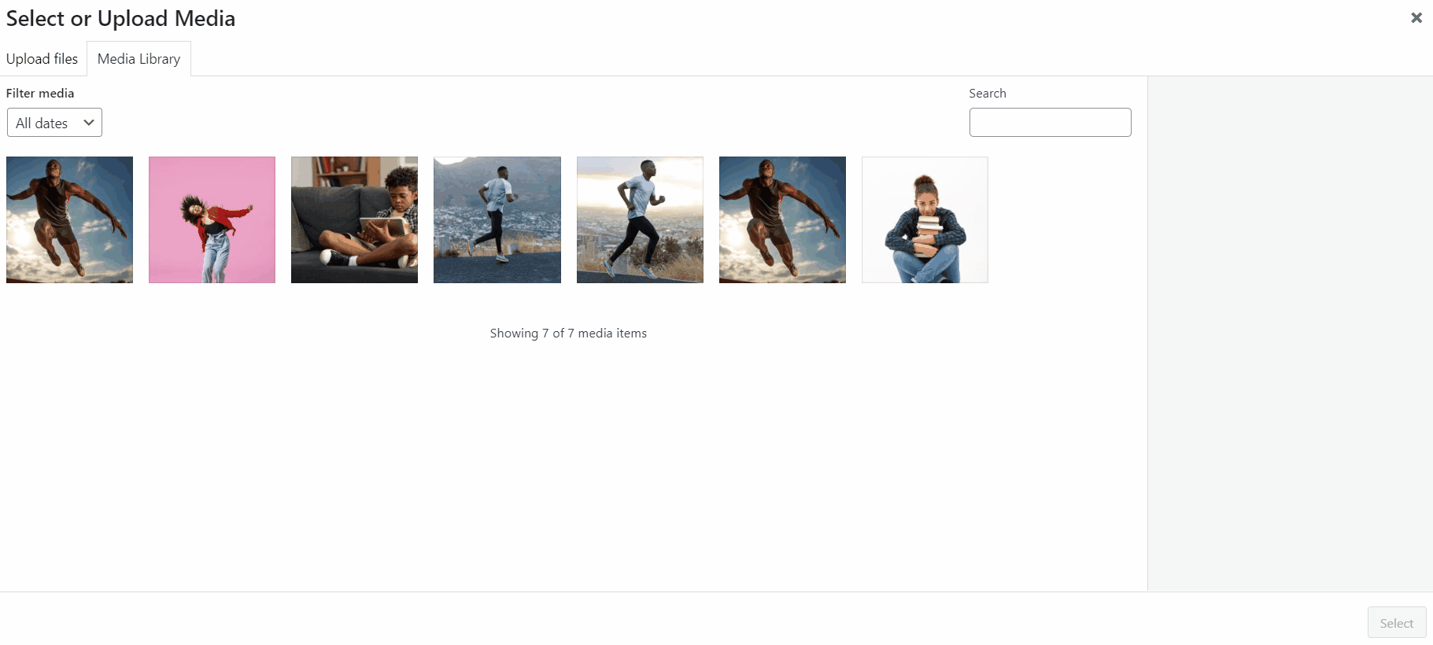The image size is (1433, 645).
Task: Click empty white area below the media count
Action: pos(568,472)
